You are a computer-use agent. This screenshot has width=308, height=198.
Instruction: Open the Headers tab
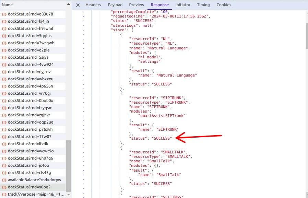[x=93, y=5]
